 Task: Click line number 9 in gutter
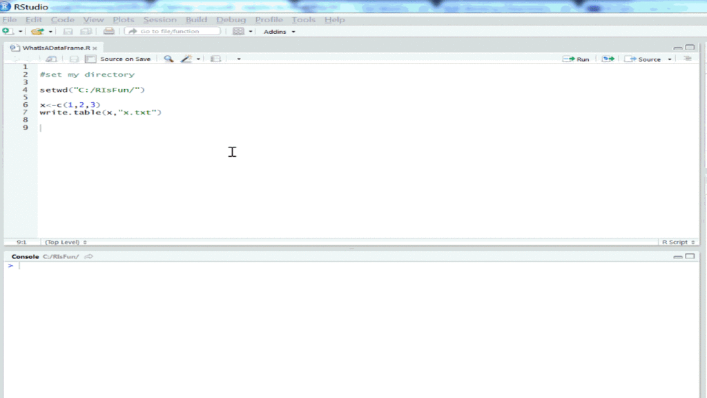(26, 128)
